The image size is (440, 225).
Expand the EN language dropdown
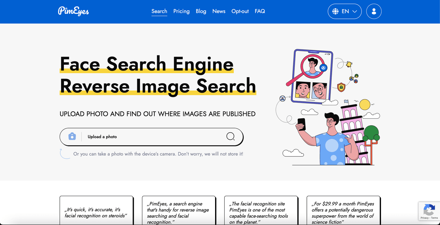coord(345,11)
